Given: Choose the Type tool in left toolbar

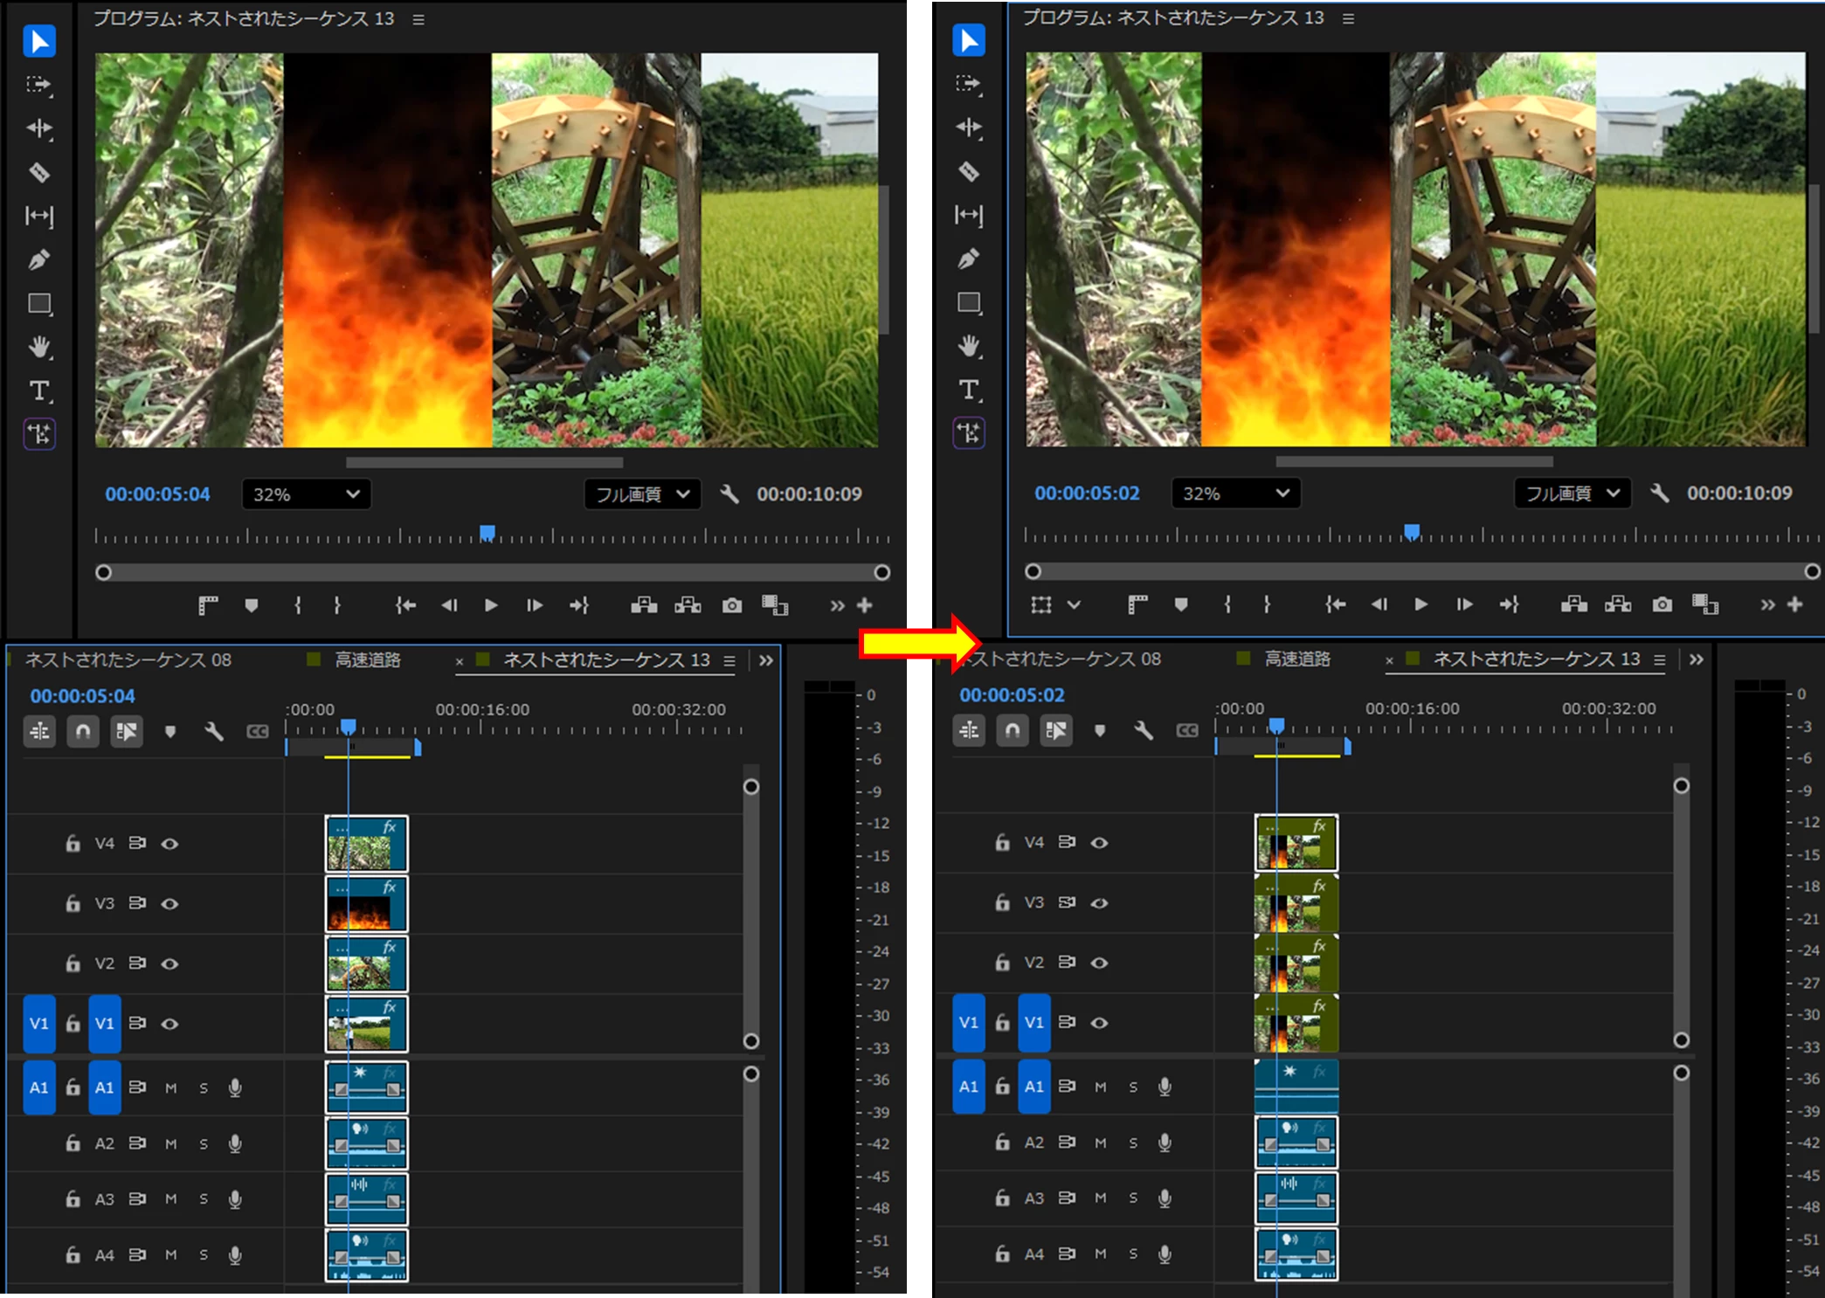Looking at the screenshot, I should (x=39, y=390).
